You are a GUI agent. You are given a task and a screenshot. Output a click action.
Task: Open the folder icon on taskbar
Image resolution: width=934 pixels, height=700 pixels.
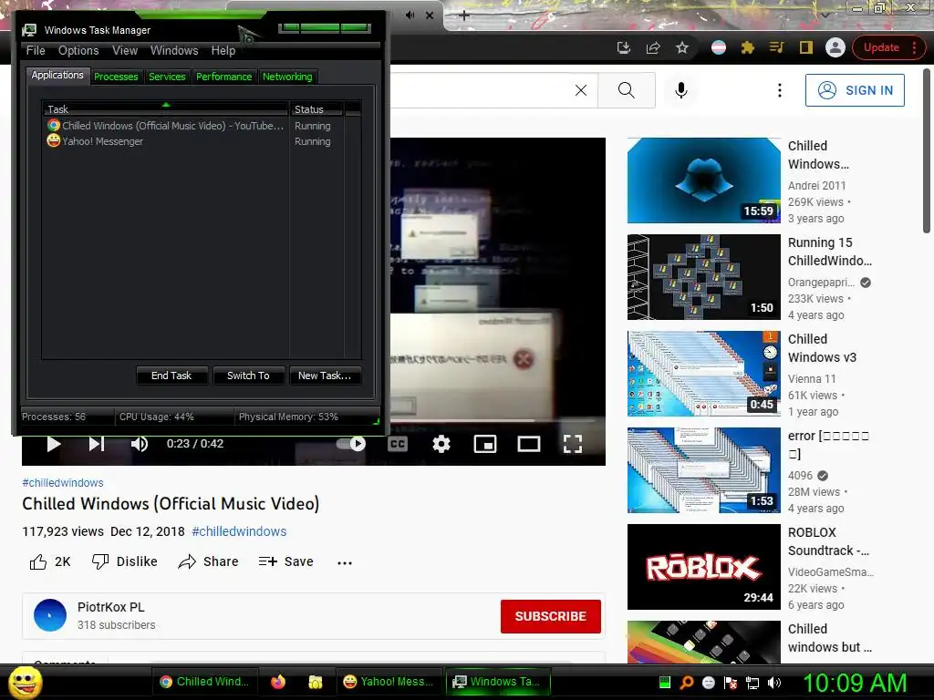(315, 682)
